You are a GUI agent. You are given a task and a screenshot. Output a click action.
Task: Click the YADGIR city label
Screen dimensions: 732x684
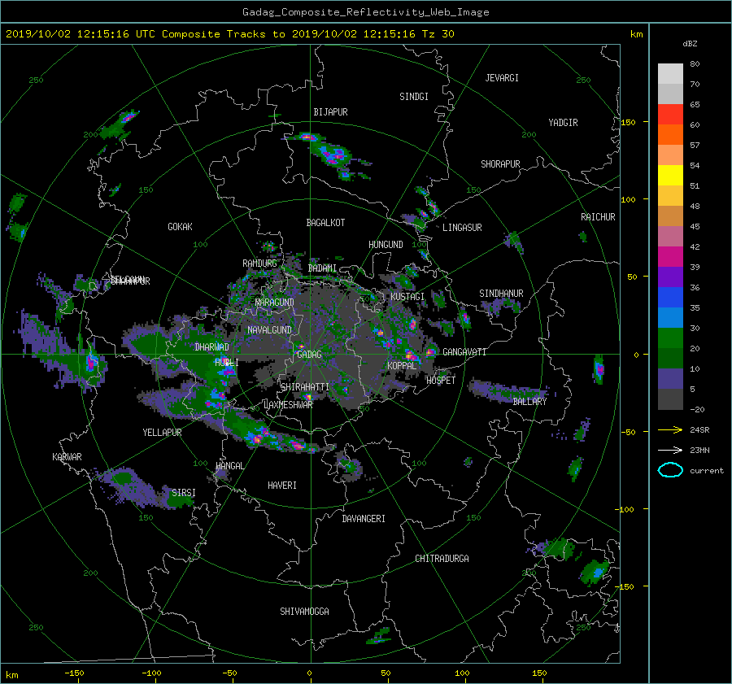click(563, 123)
